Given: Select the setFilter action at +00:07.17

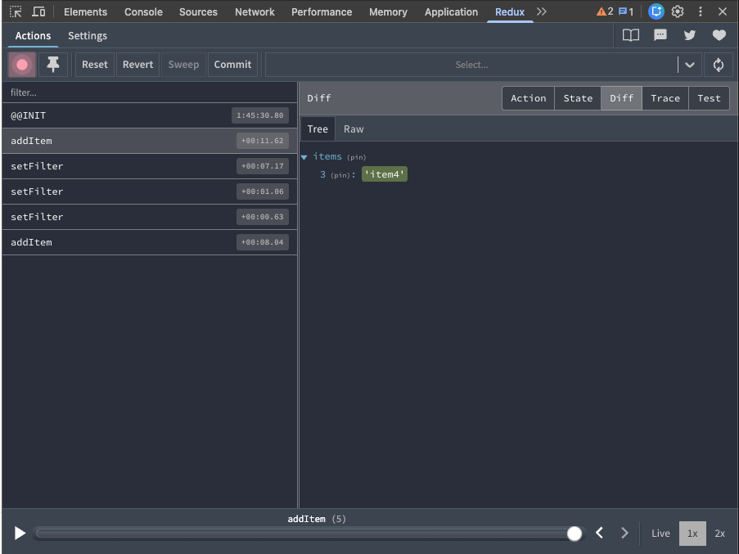Looking at the screenshot, I should (x=150, y=166).
